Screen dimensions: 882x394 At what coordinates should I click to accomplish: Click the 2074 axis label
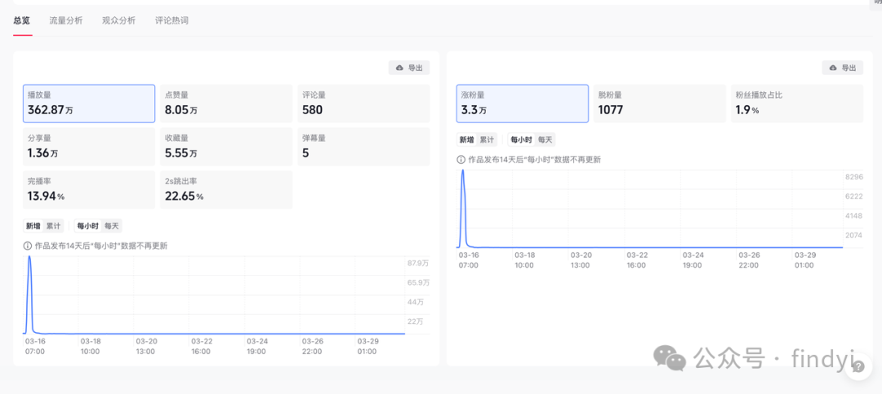(854, 235)
